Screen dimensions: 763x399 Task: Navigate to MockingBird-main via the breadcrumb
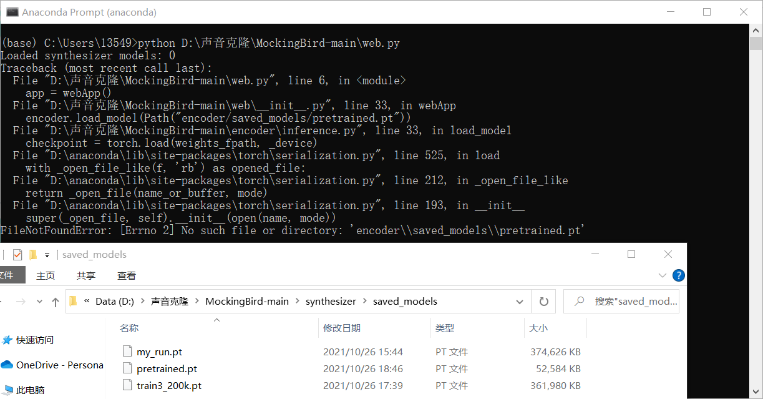point(247,301)
